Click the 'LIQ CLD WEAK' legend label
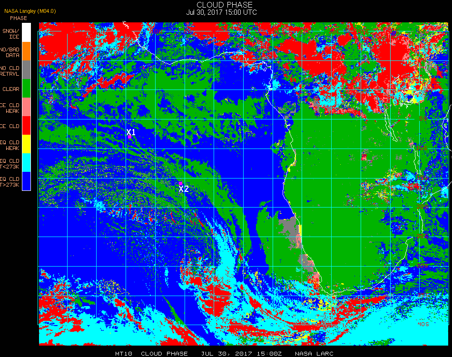The image size is (452, 357). (10, 145)
